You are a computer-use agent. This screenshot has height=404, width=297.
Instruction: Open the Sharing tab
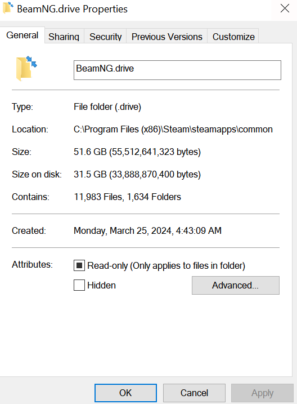pos(64,37)
